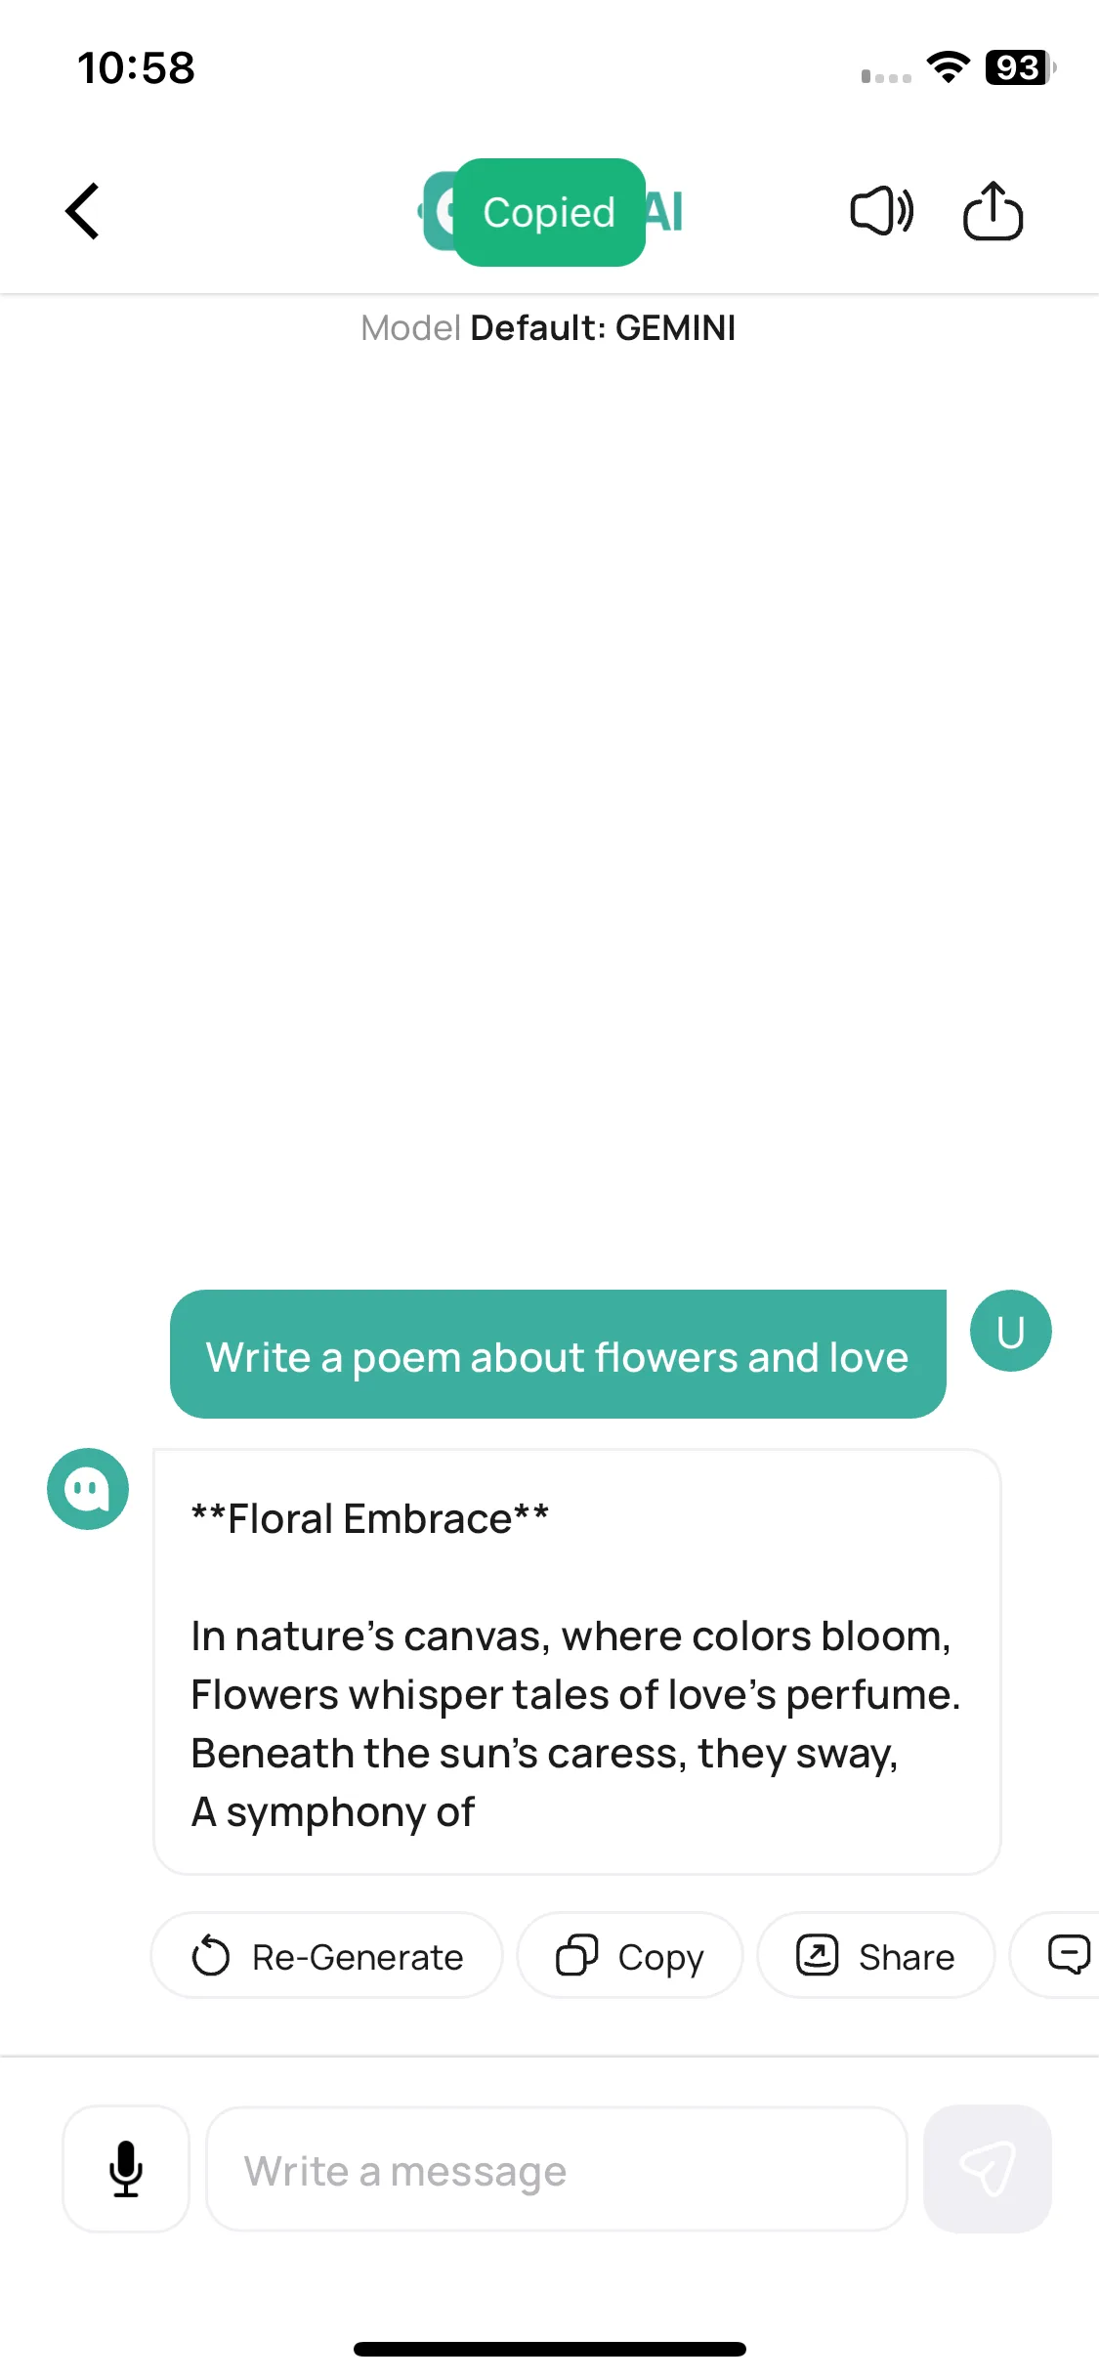Image resolution: width=1099 pixels, height=2380 pixels.
Task: Dismiss the Copied toast notification
Action: point(549,212)
